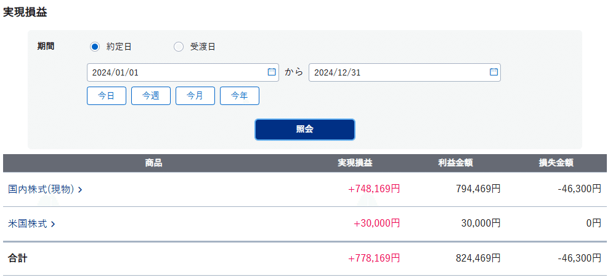Click the 照会 search button

pyautogui.click(x=305, y=130)
